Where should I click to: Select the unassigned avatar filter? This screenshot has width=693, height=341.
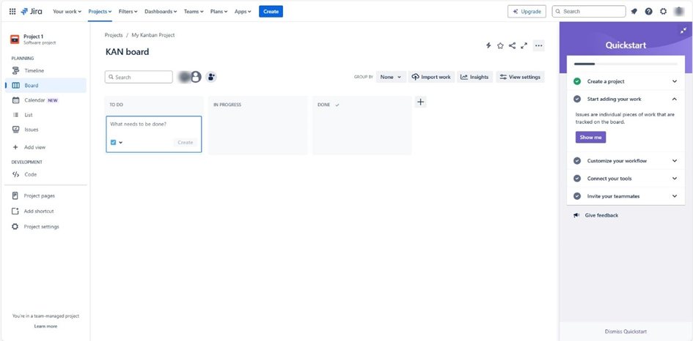click(x=196, y=77)
